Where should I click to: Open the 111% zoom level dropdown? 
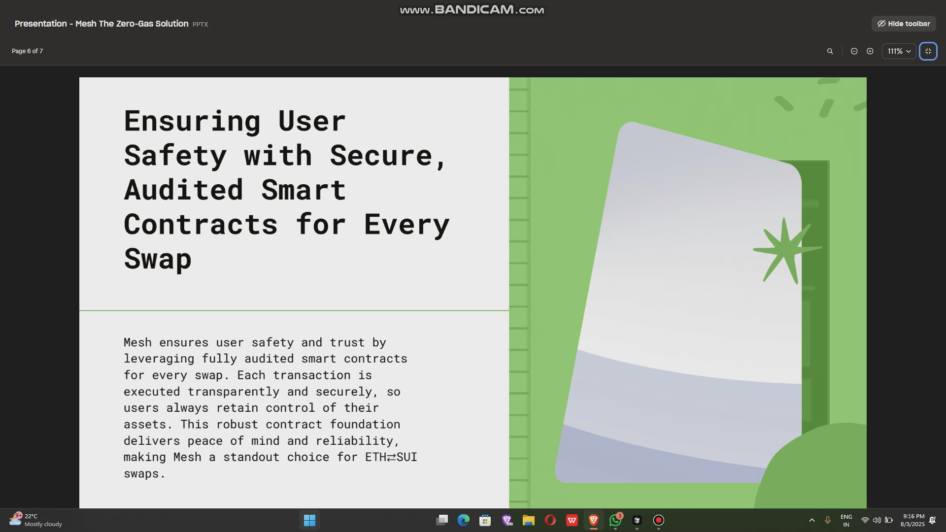coord(899,51)
